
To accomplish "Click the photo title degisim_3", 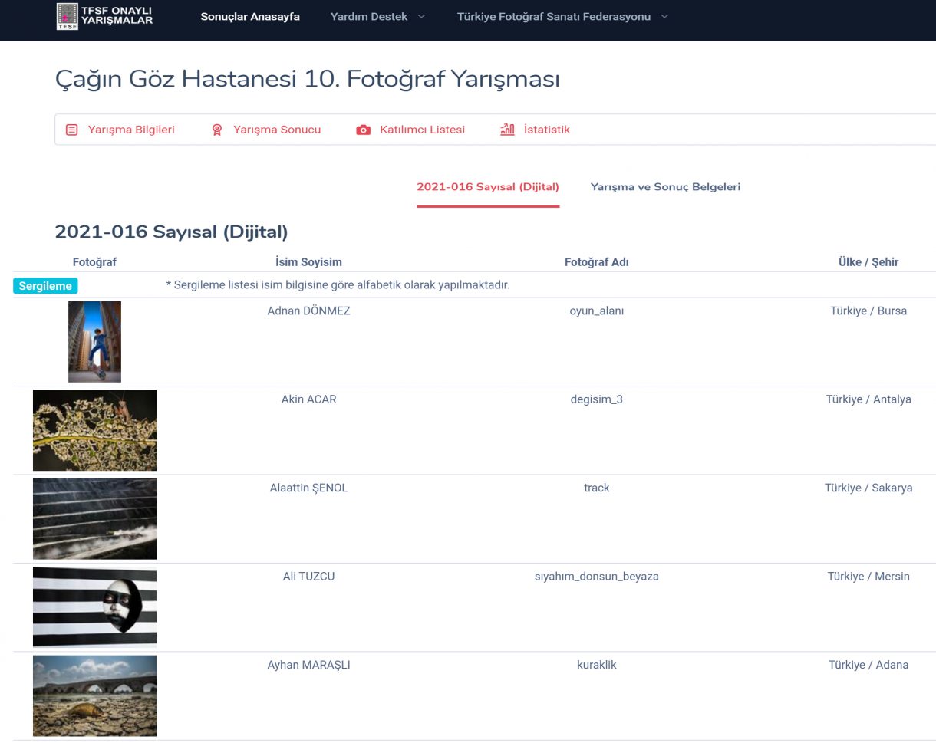I will coord(597,399).
